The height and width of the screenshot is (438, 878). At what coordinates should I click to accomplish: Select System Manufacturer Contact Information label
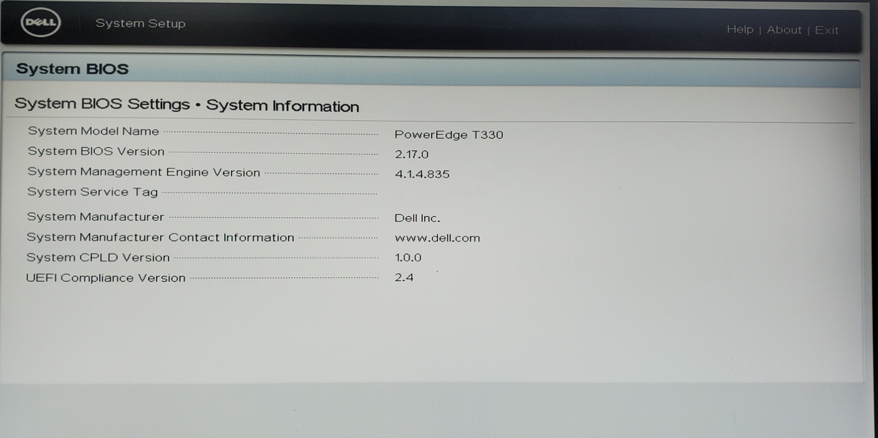click(160, 238)
